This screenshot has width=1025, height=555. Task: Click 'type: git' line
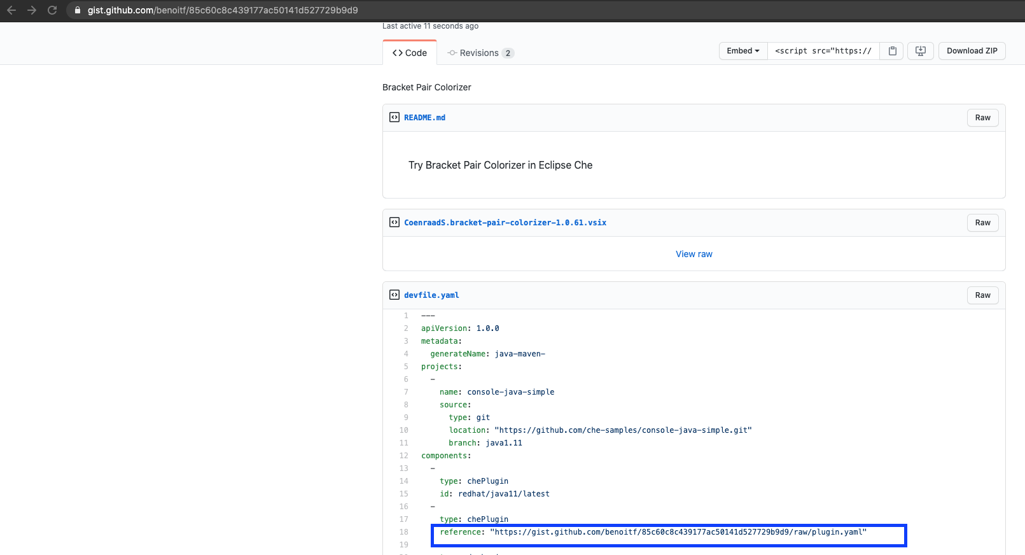470,418
